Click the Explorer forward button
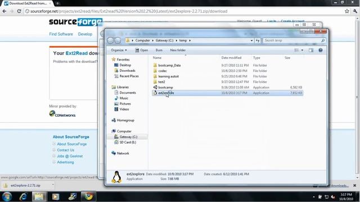Screen dimensions: 360x202 118,40
